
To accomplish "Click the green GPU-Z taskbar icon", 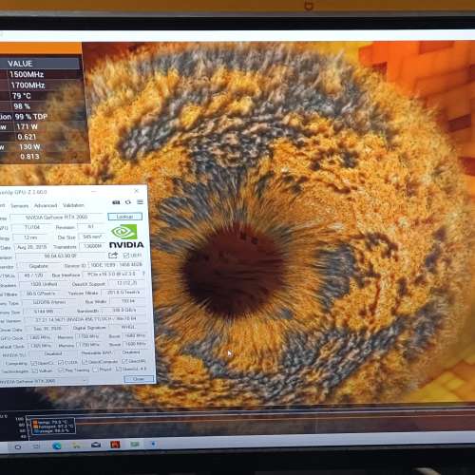I will pos(135,445).
